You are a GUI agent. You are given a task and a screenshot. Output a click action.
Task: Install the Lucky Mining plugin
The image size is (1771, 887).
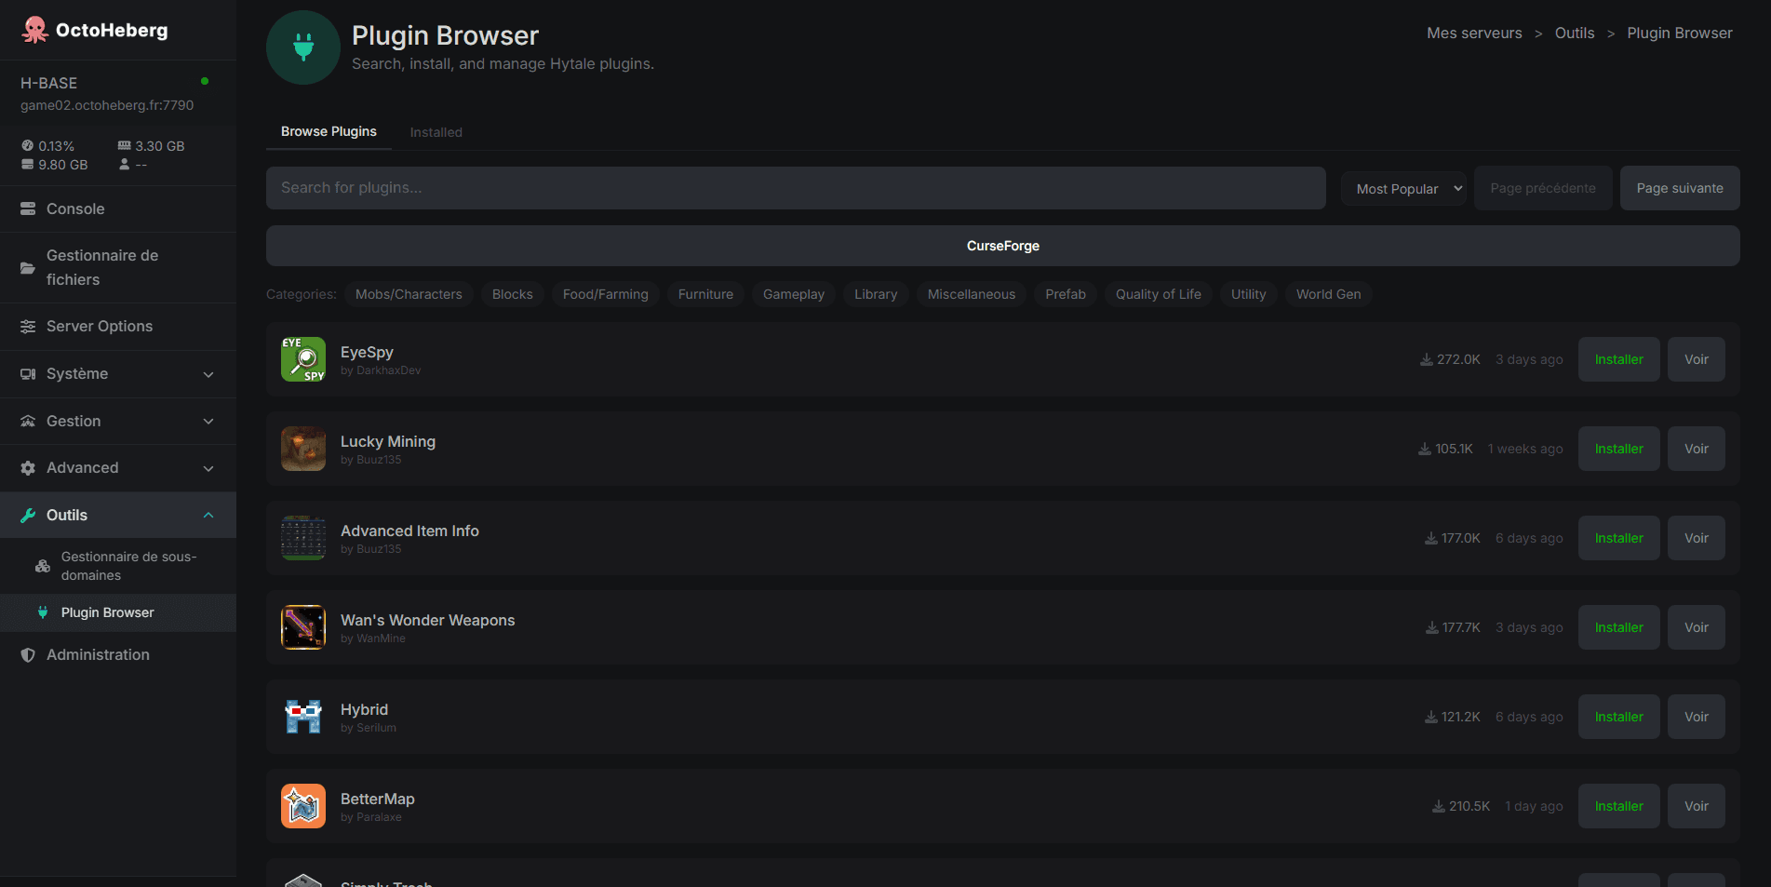[x=1619, y=449]
